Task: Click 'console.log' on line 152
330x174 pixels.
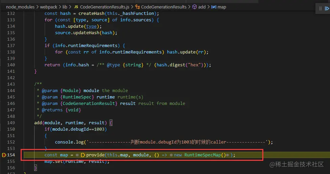Action: click(x=69, y=142)
